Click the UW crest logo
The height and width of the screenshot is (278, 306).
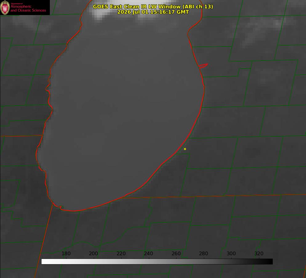(x=5, y=7)
